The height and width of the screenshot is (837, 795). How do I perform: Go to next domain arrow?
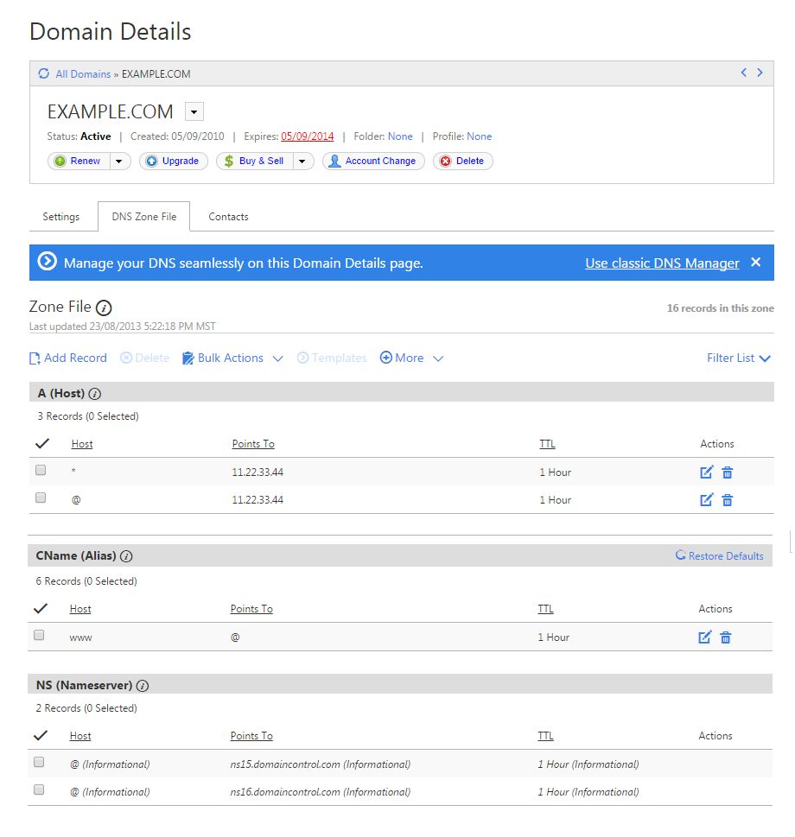pyautogui.click(x=760, y=73)
